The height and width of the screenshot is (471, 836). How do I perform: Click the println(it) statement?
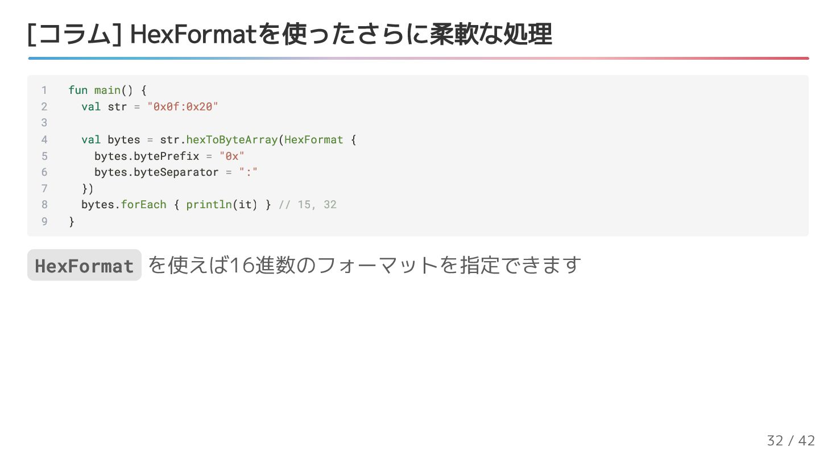click(x=222, y=204)
